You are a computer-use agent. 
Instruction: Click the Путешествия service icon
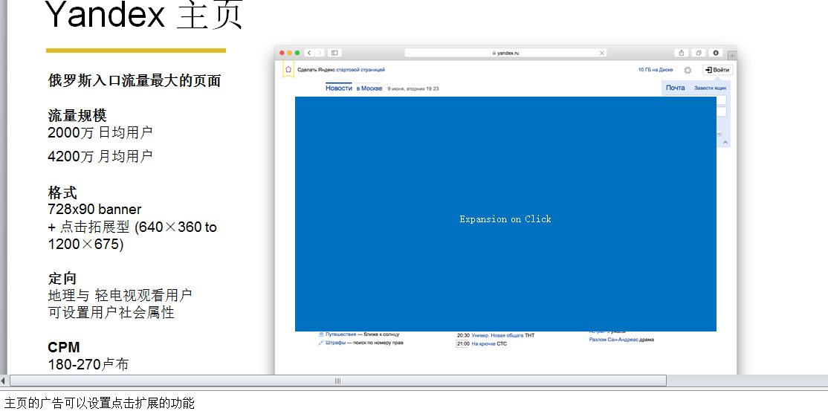[321, 334]
